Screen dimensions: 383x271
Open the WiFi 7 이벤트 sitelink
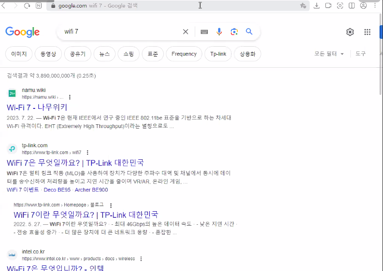[x=23, y=190]
